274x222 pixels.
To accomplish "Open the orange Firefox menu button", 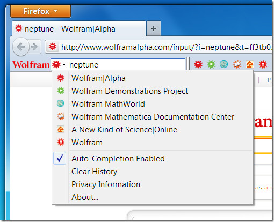I will coord(41,11).
